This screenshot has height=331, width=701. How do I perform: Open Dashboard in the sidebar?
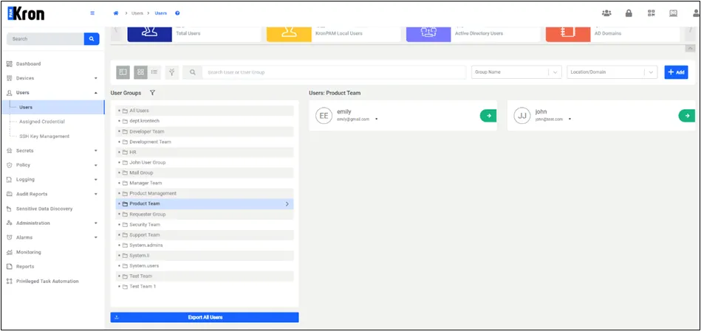click(28, 64)
